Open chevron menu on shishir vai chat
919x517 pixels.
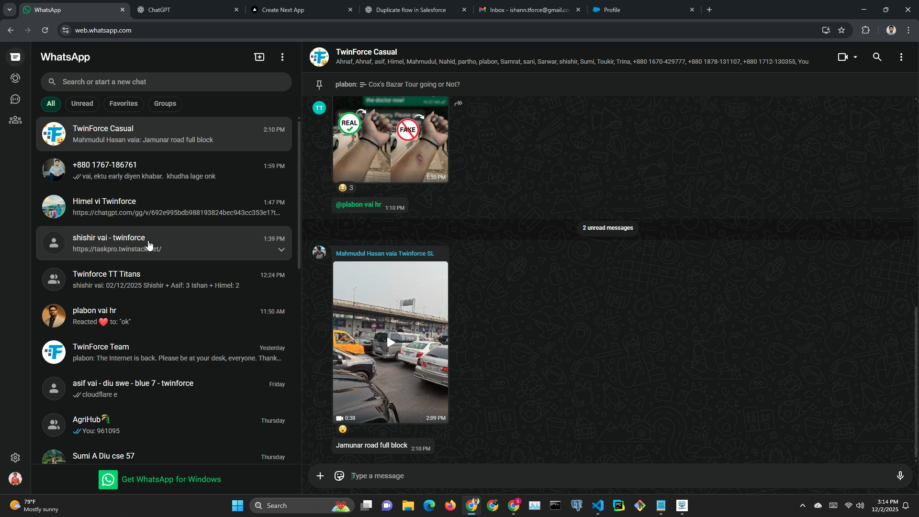281,249
